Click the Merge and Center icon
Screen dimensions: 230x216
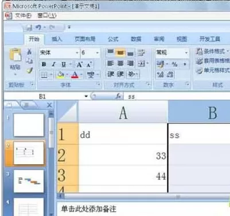tap(141, 63)
